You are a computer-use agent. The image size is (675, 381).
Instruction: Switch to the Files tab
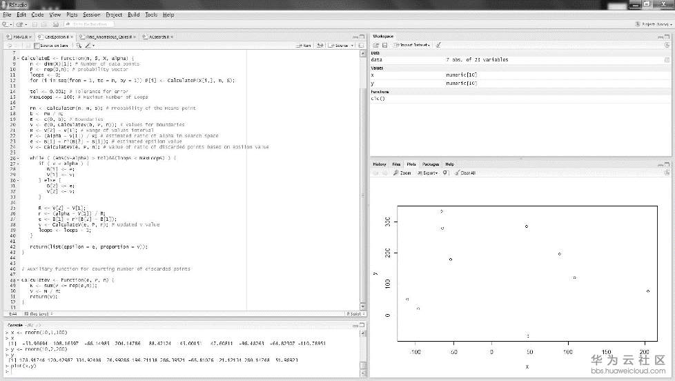tap(396, 164)
